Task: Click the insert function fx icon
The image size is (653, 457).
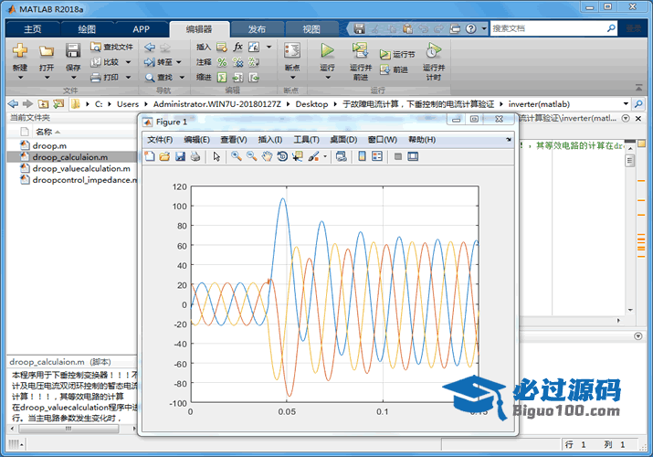Action: 237,47
